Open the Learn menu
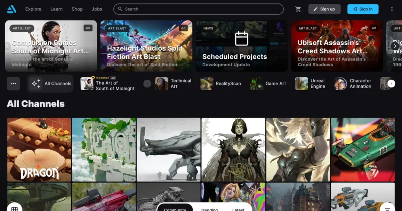Image resolution: width=402 pixels, height=211 pixels. (57, 9)
